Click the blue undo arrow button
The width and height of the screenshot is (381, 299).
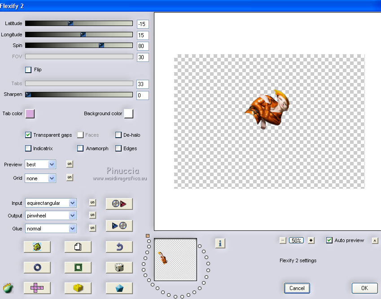(x=119, y=247)
